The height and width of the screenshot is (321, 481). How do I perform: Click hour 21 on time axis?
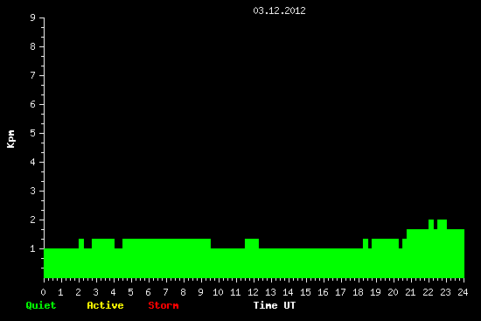point(410,292)
